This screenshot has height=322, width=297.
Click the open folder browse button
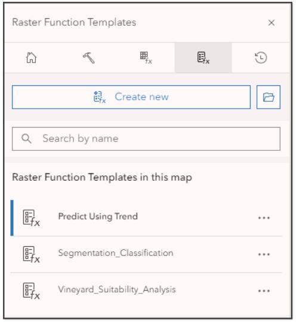(268, 97)
